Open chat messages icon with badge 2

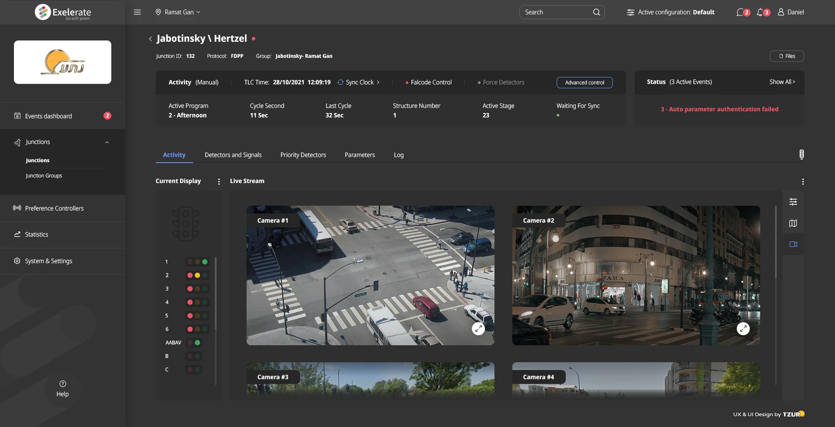[743, 12]
